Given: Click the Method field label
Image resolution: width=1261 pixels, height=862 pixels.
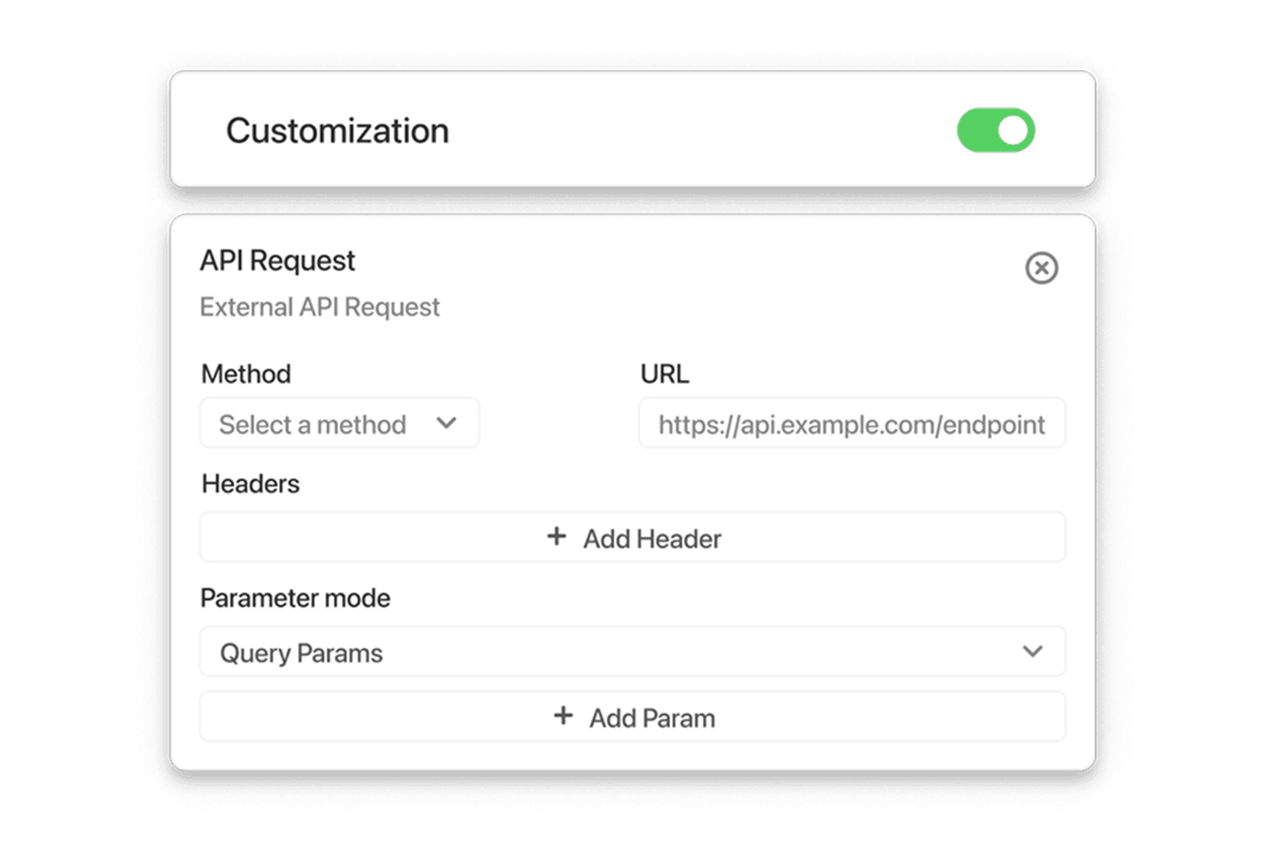Looking at the screenshot, I should [246, 374].
